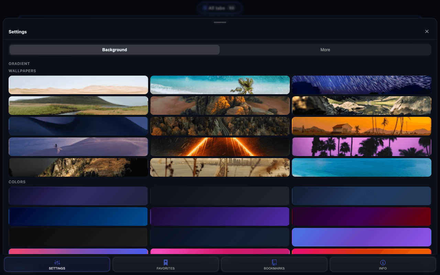Image resolution: width=440 pixels, height=275 pixels.
Task: Choose the coral-to-indigo gradient swatch
Action: [x=78, y=251]
